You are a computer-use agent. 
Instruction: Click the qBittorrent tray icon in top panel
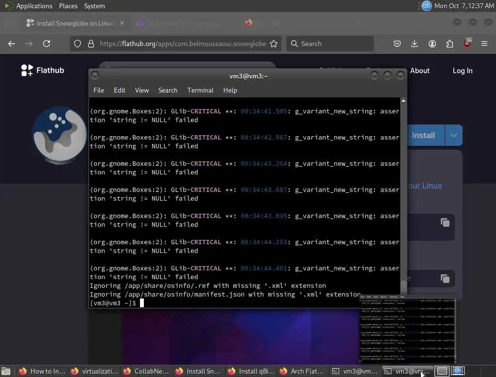point(426,6)
